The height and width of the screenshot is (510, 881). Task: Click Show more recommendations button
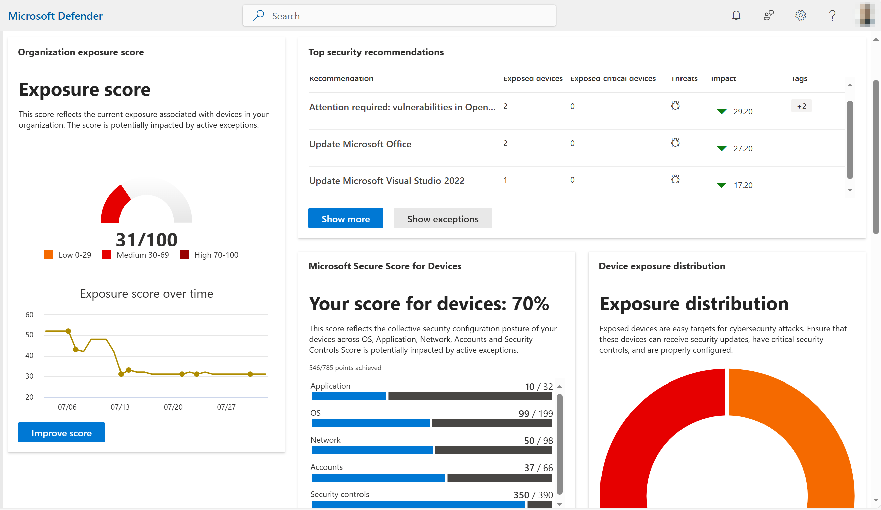(x=345, y=219)
